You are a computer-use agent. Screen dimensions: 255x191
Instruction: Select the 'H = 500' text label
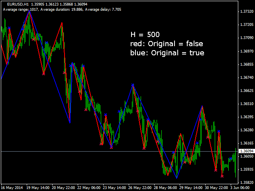(145, 34)
